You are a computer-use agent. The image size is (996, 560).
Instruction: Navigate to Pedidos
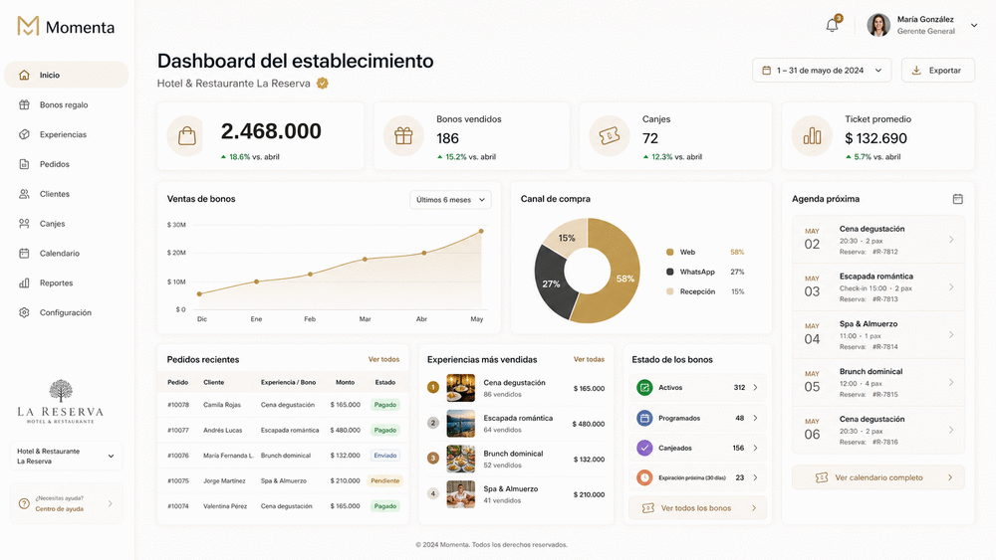(66, 164)
